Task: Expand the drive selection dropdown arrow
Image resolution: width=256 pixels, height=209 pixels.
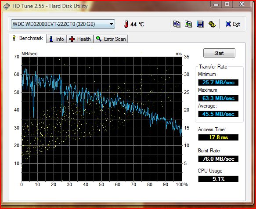Action: [111, 24]
